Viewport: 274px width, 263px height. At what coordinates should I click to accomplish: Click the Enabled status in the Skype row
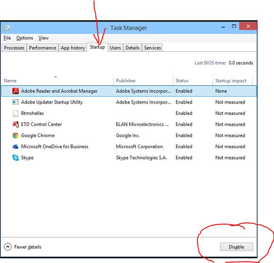point(184,158)
